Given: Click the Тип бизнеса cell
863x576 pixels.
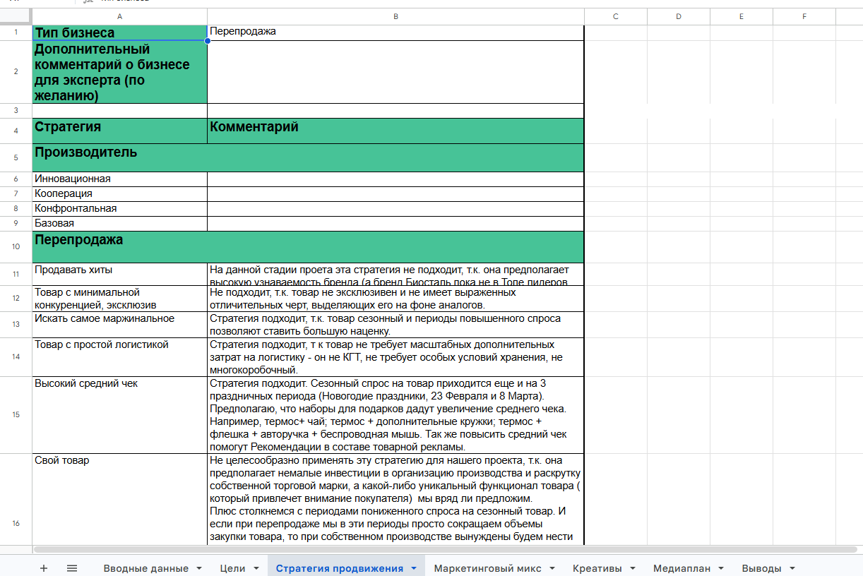Looking at the screenshot, I should click(x=119, y=32).
